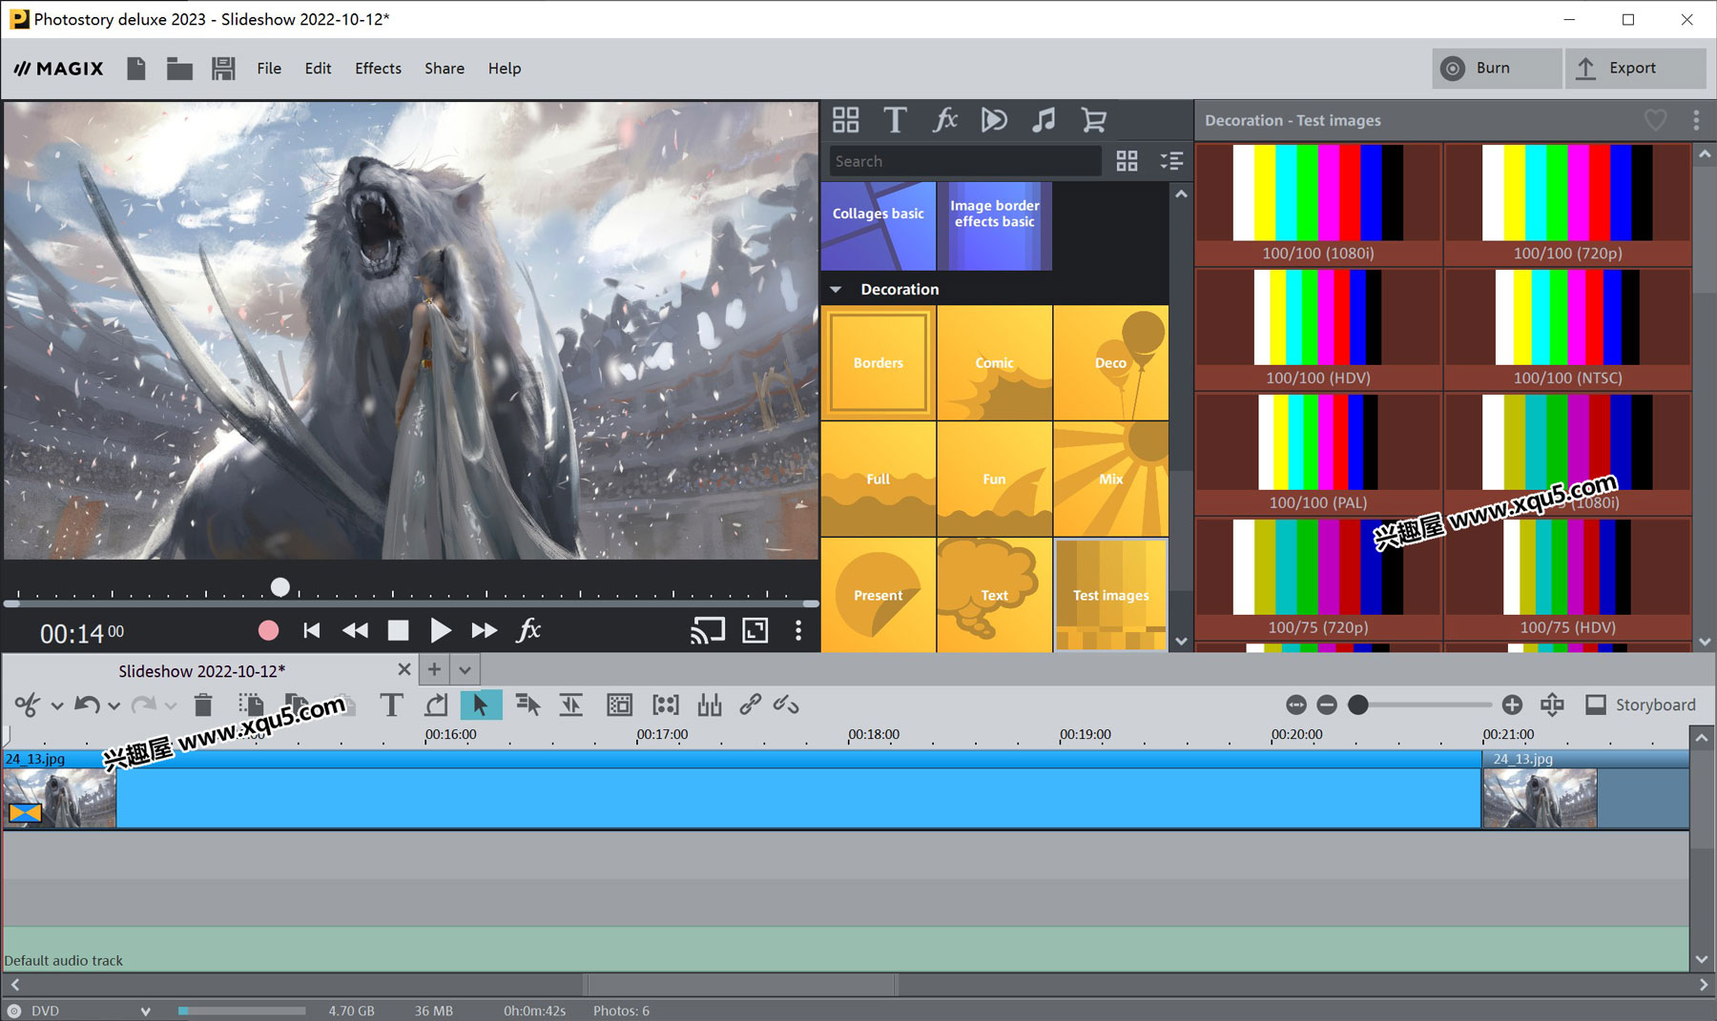Open the split tool dropdown arrow
The image size is (1717, 1021).
pos(57,706)
